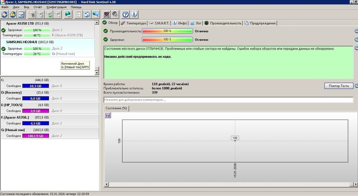Screen dimensions: 358x196
Task: Select the Состояние (%) graph tab
Action: click(x=116, y=109)
